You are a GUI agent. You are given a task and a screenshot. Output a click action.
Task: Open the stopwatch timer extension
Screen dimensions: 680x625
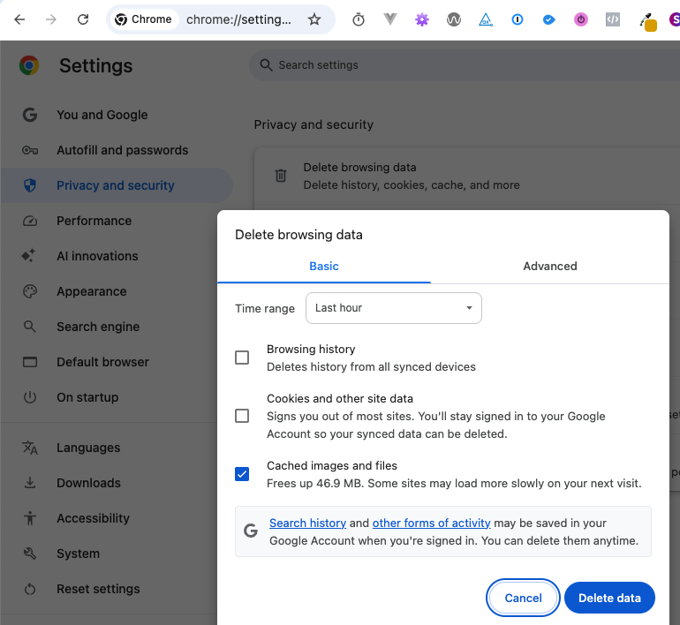tap(359, 19)
